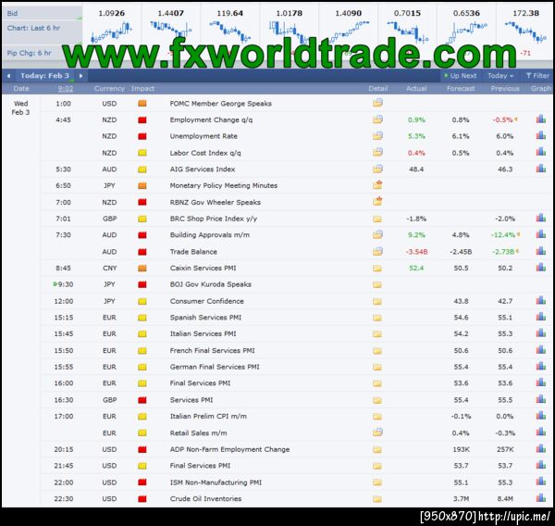The height and width of the screenshot is (526, 555).
Task: Open chart thumbnail for 1.0926 pair
Action: click(x=112, y=31)
